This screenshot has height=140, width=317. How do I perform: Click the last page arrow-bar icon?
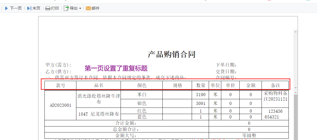[29, 8]
